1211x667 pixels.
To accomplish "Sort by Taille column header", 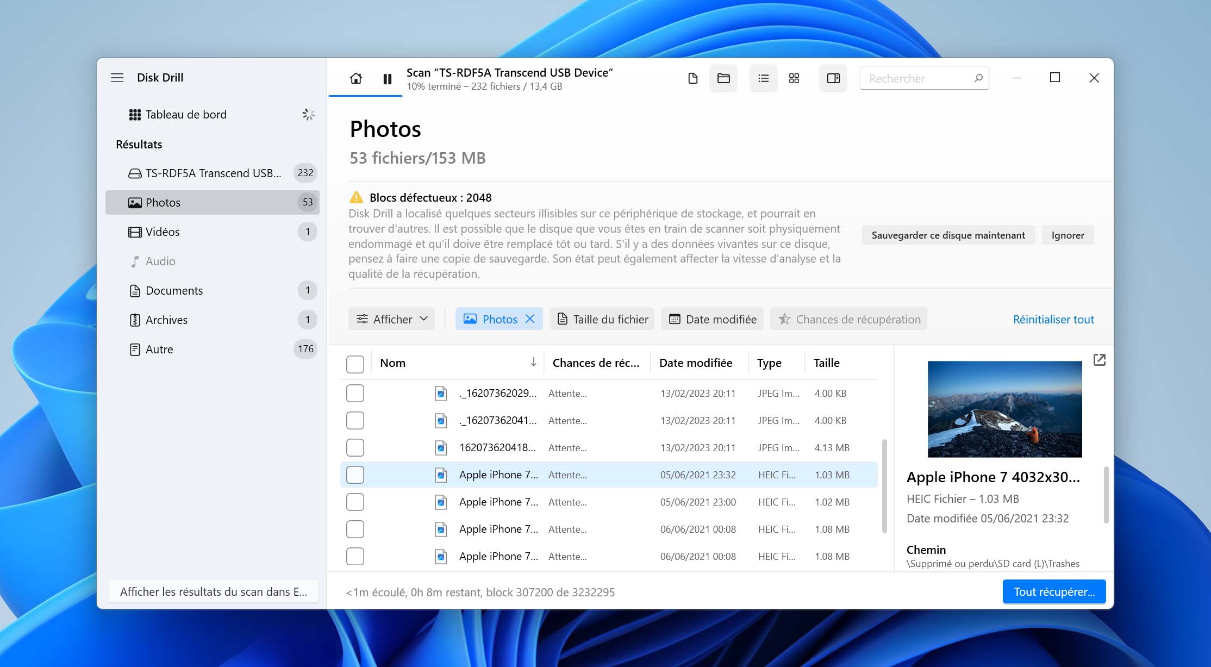I will click(x=826, y=363).
